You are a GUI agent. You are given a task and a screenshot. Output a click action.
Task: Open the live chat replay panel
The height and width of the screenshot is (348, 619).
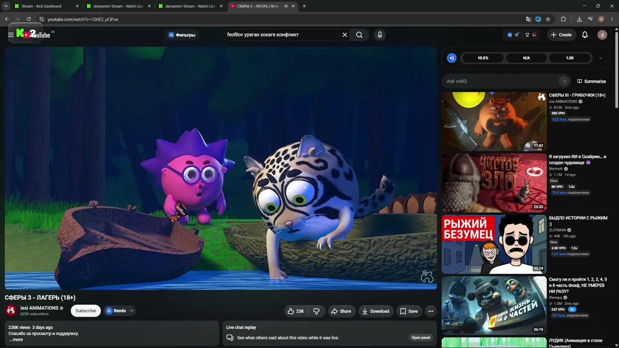(421, 338)
